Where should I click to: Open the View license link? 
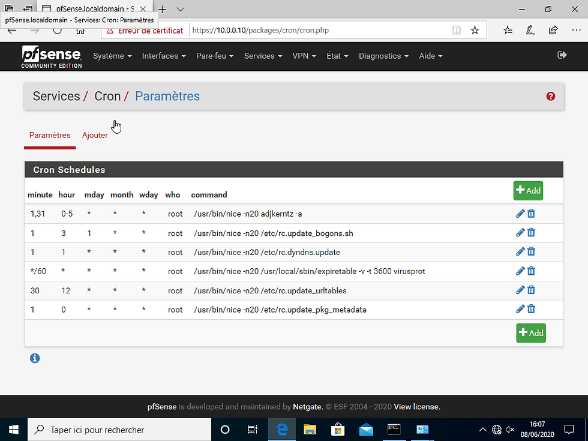tap(416, 407)
